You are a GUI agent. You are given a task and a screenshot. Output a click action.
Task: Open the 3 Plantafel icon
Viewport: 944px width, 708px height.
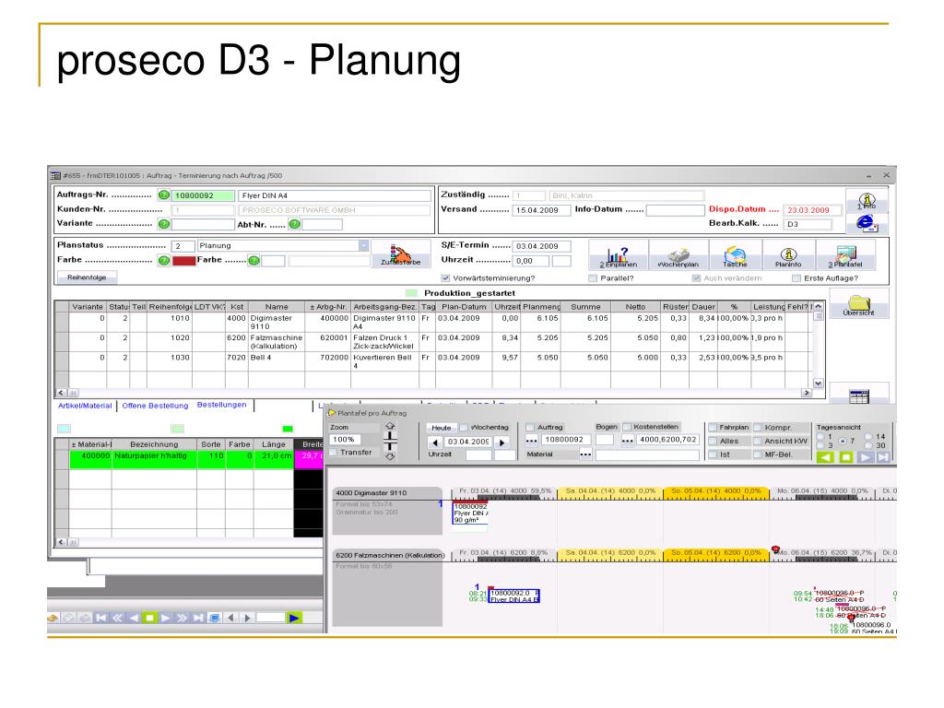click(845, 254)
